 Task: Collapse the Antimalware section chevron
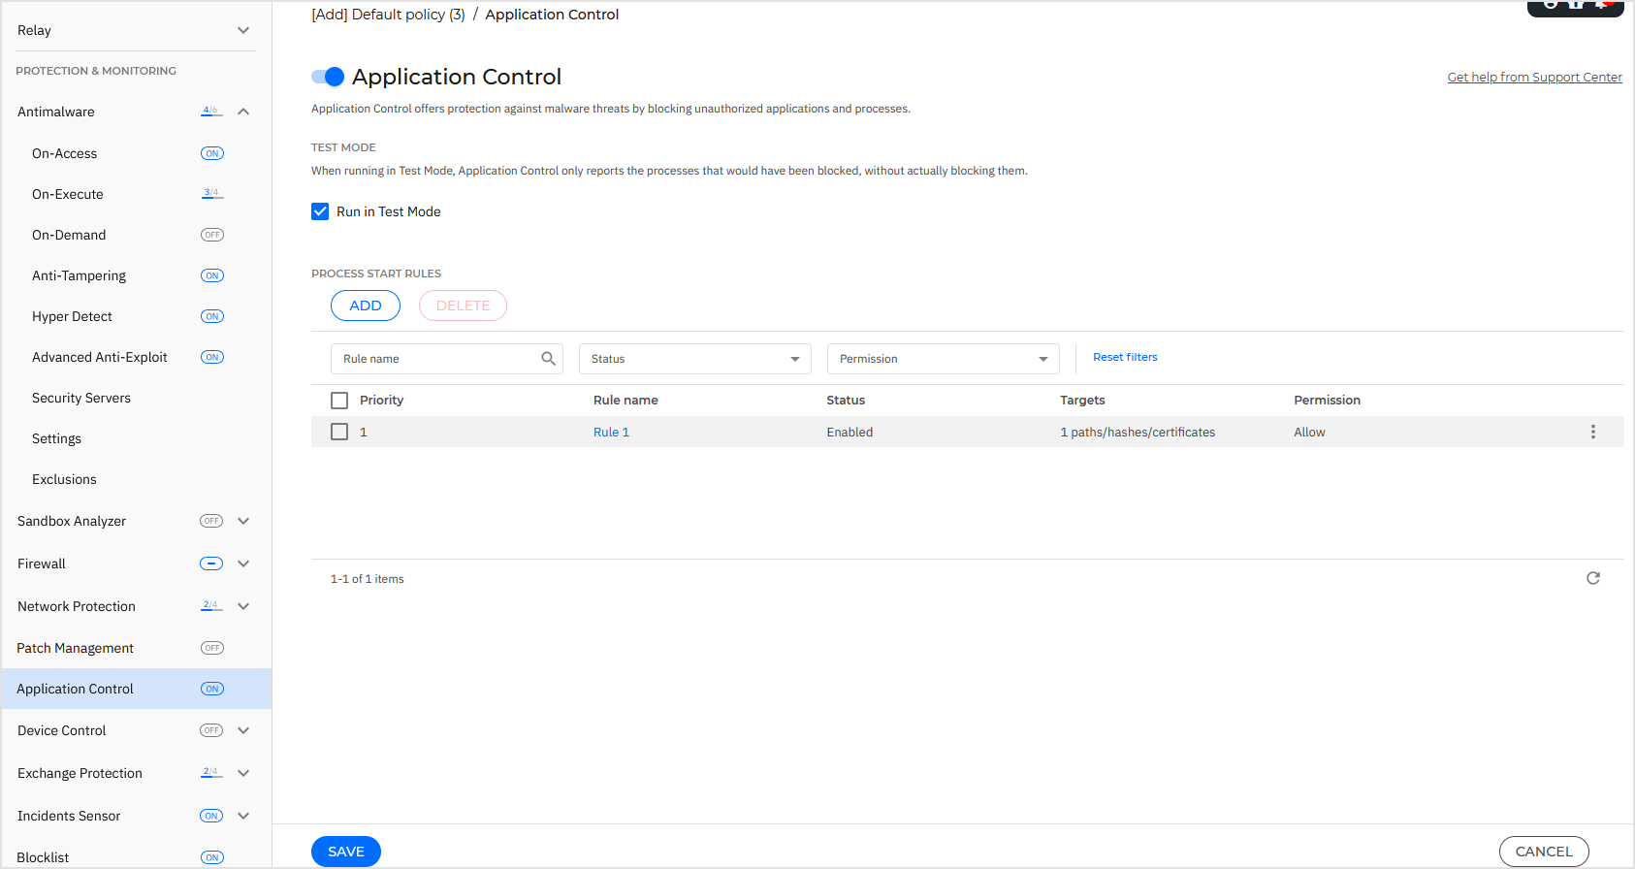(x=243, y=112)
